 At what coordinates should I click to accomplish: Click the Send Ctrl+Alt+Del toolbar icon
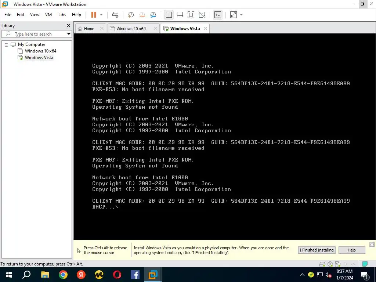(115, 15)
